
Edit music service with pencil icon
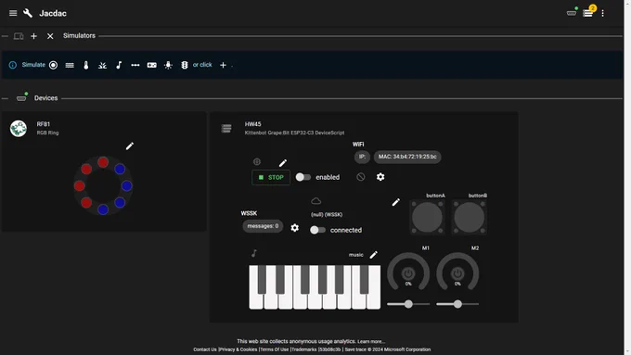(373, 255)
